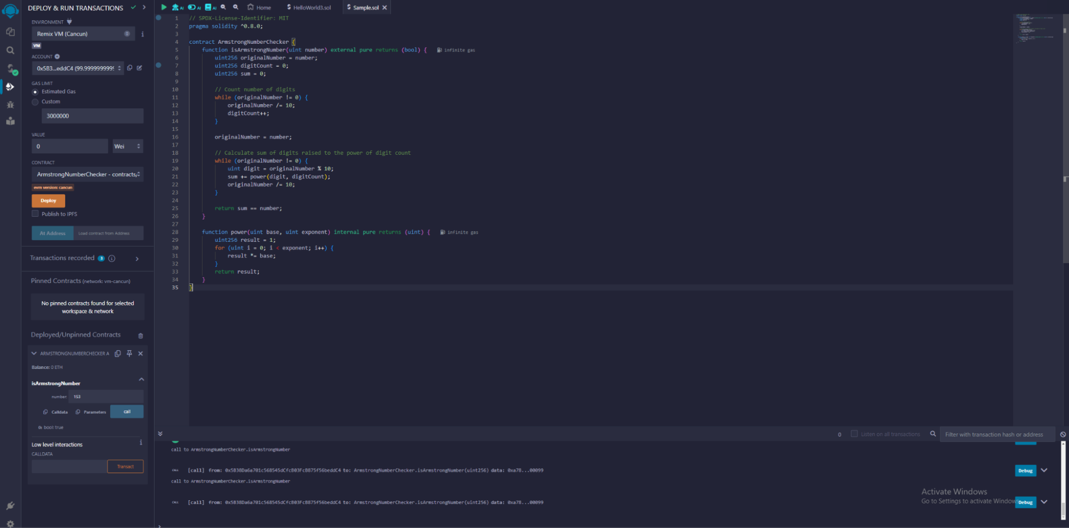Click the transaction hash filter input

pos(997,434)
